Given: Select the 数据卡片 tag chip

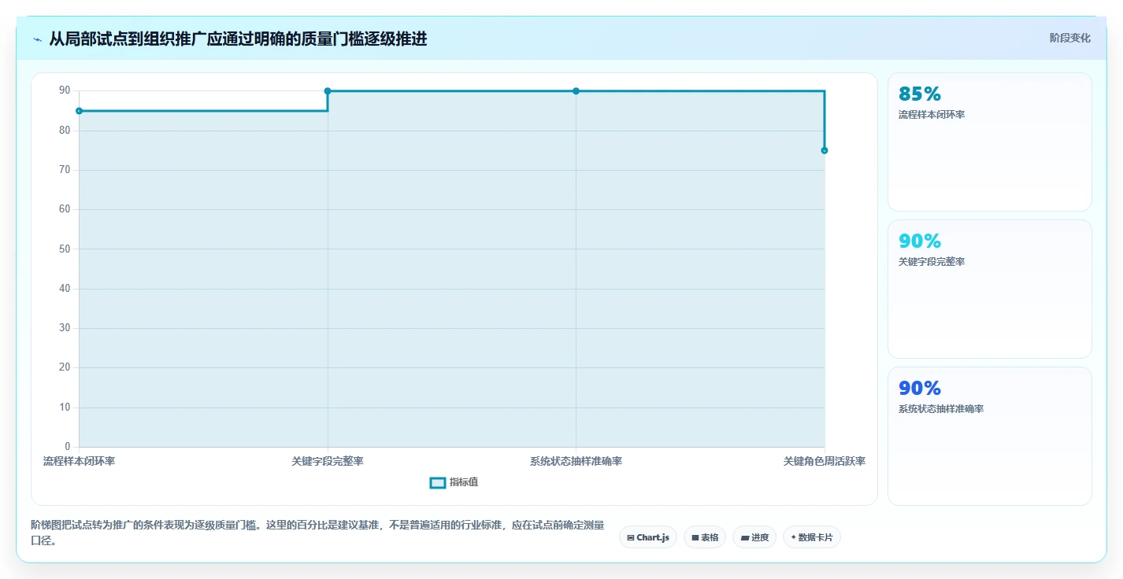Looking at the screenshot, I should pos(812,537).
